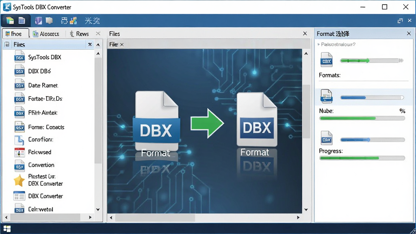The width and height of the screenshot is (416, 234).
Task: Click the restore panel icon in toolbar
Action: pyautogui.click(x=400, y=21)
